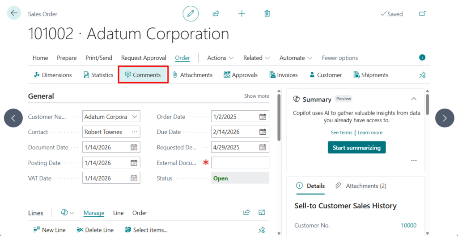
Task: Open the Learn more link
Action: (x=370, y=132)
